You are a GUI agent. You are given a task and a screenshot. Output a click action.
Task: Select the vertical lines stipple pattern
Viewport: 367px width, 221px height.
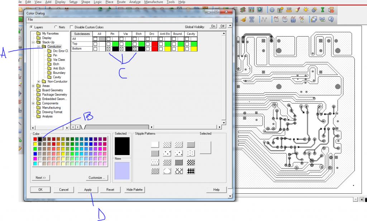coord(155,153)
